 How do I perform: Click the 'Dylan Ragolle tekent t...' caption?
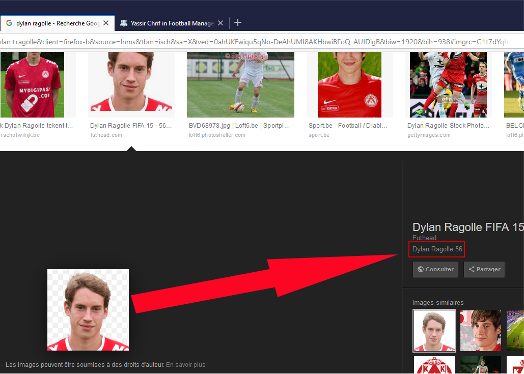point(37,126)
